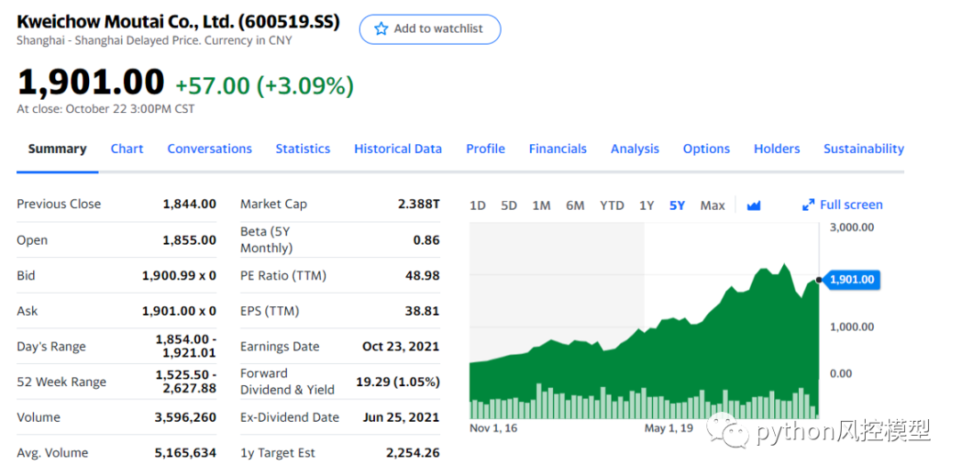Click the May 1, 19 chart date label
Screen dimensions: 962x476
pos(668,428)
